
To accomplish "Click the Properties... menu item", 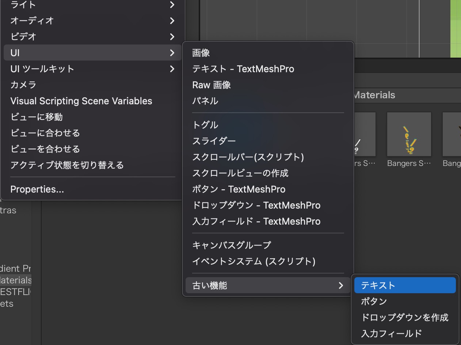I will point(37,189).
